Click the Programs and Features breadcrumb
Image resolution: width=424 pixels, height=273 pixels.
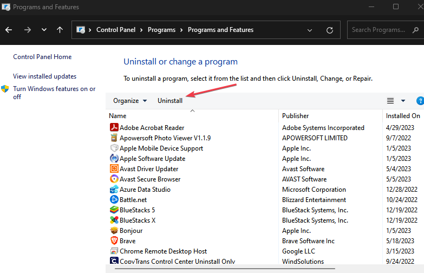tap(220, 30)
